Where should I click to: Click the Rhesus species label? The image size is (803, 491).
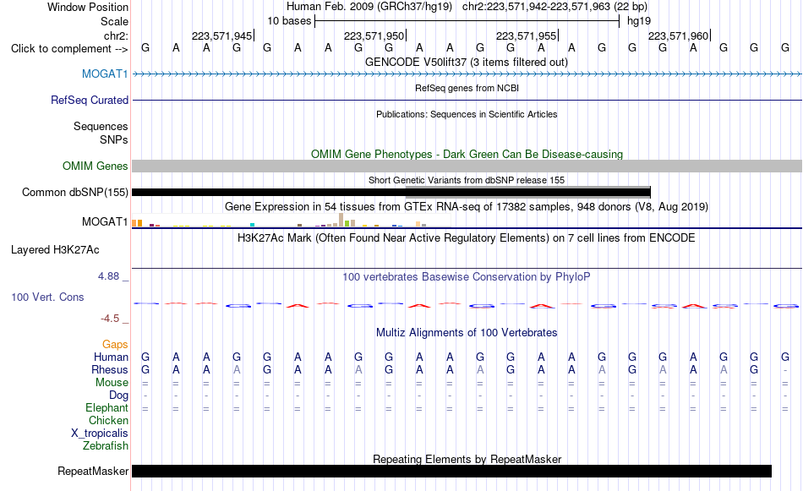click(110, 369)
